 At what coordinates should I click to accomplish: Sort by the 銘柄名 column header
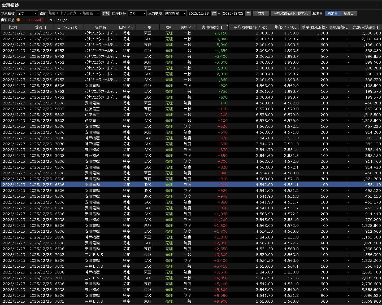pyautogui.click(x=100, y=27)
